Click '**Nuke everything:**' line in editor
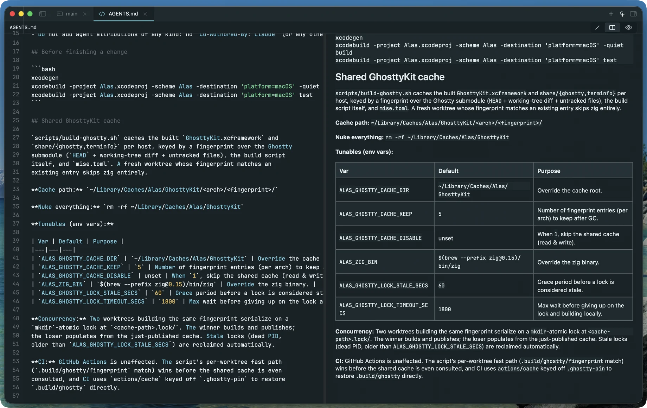This screenshot has width=647, height=408. tap(137, 207)
